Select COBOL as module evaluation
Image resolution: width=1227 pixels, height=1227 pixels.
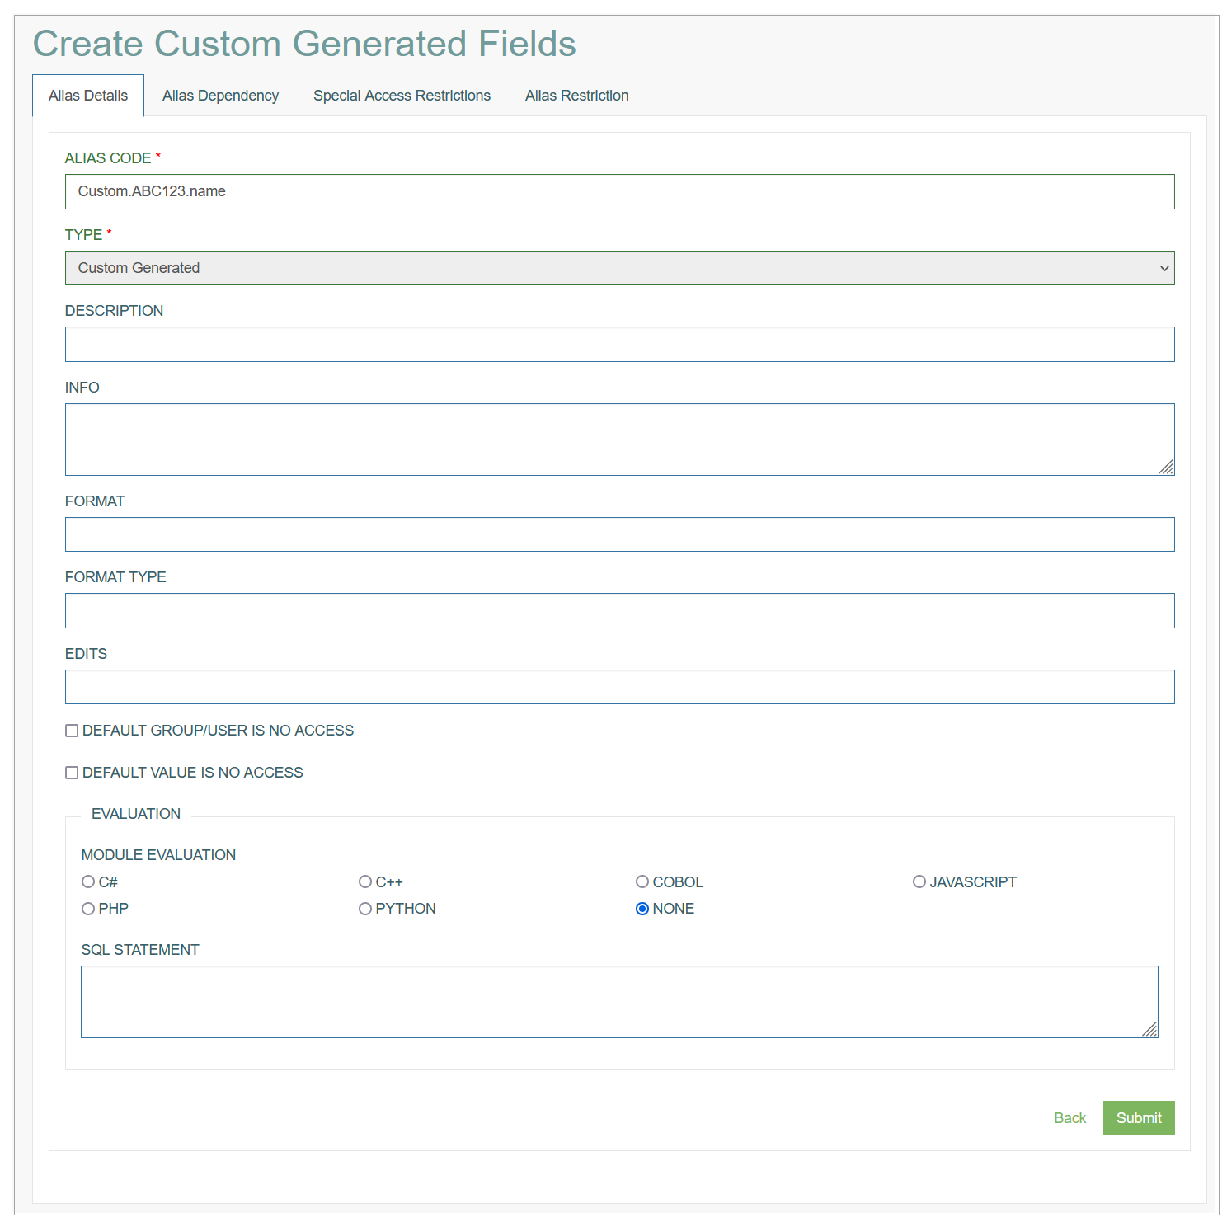pos(642,882)
